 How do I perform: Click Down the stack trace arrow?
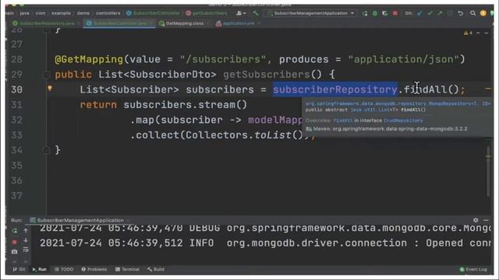click(x=26, y=240)
